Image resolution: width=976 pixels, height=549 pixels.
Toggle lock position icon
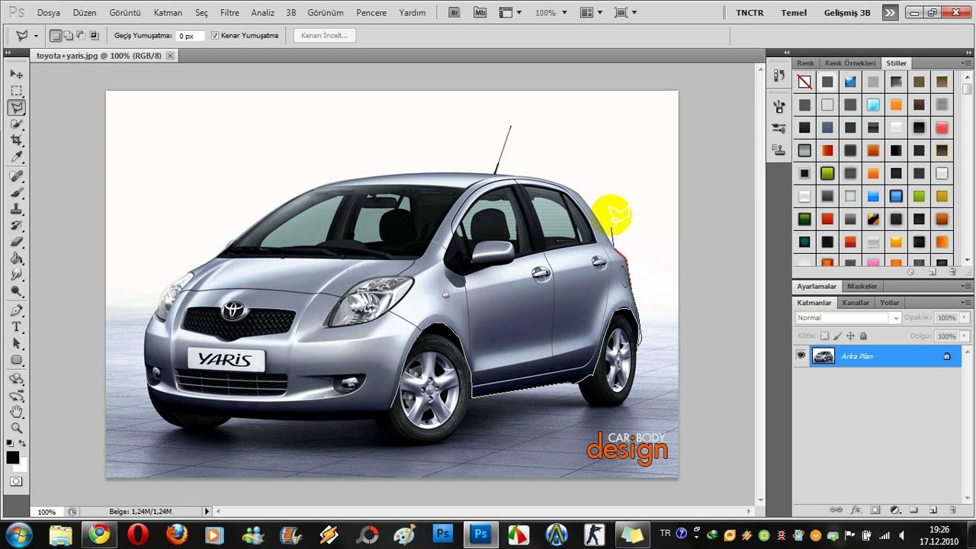pos(850,335)
